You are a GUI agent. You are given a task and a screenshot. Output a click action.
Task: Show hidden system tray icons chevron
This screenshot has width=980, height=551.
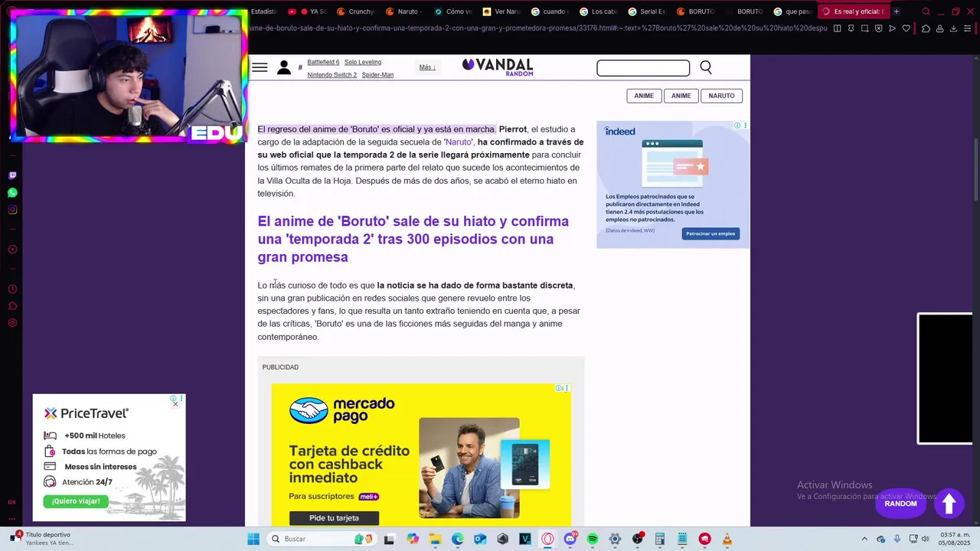[864, 539]
